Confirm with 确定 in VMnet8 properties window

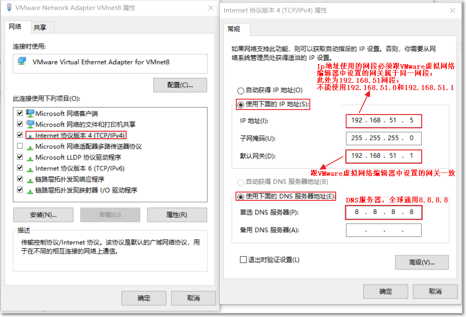point(144,298)
